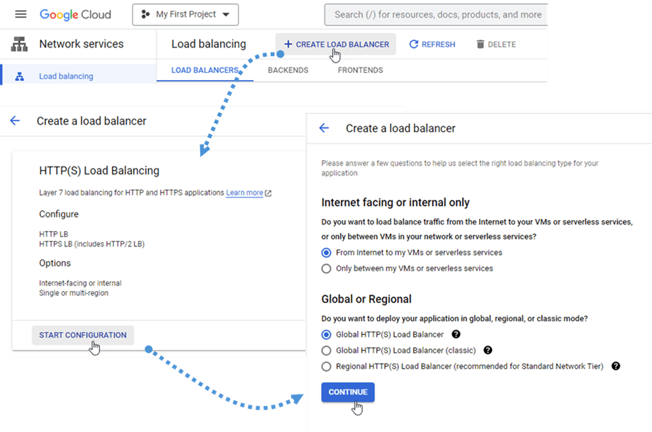The width and height of the screenshot is (652, 432).
Task: Click the blue Continue button
Action: 347,392
